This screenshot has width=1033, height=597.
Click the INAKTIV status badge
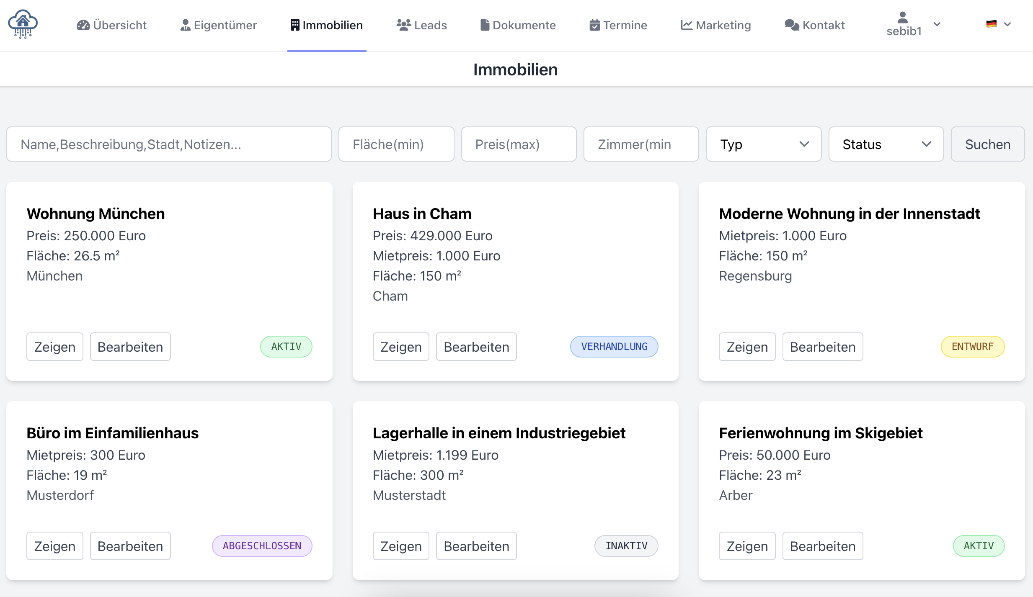coord(626,546)
